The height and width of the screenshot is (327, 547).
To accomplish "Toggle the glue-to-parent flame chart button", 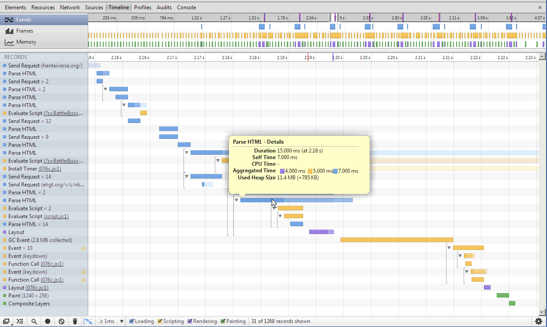I will coord(89,321).
